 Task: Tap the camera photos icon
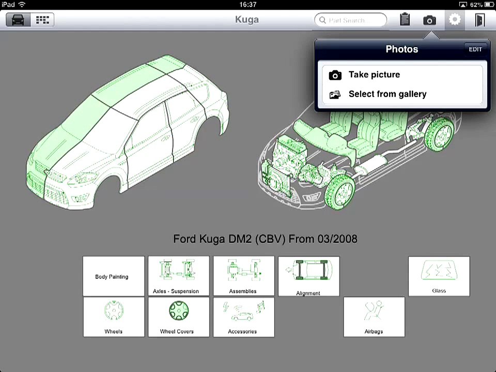[429, 20]
